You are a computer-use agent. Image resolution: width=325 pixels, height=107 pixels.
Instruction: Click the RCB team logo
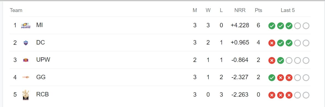pos(26,95)
